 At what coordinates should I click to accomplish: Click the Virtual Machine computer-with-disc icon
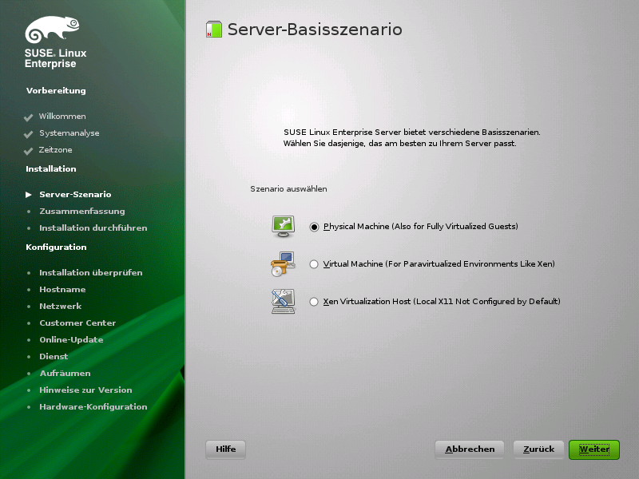click(283, 264)
